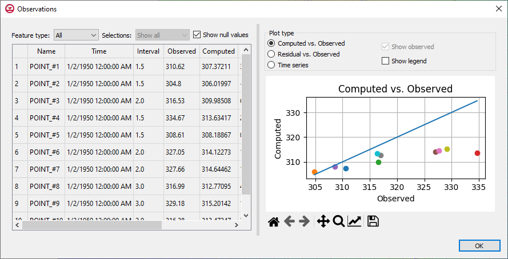Click the table's vertical scrollbar thumb
The height and width of the screenshot is (259, 508).
click(246, 124)
